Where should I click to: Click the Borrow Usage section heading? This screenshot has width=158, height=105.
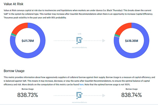(14, 71)
